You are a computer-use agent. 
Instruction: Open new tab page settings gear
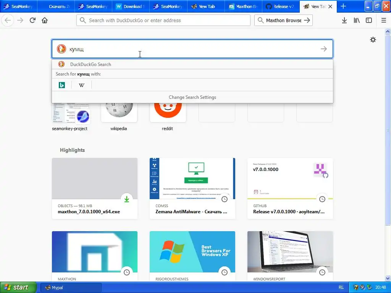[373, 40]
